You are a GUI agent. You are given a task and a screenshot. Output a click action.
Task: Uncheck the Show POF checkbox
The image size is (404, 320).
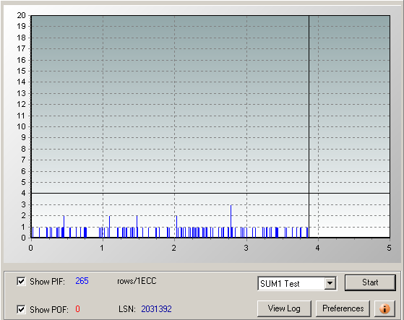click(21, 309)
